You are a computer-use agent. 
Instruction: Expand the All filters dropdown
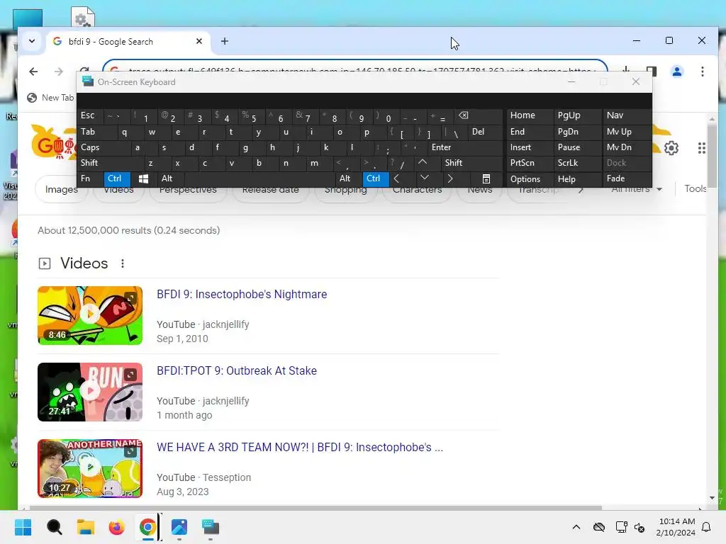[637, 189]
